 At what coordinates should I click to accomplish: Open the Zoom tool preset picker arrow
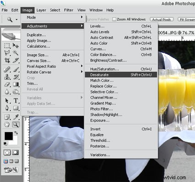17,20
